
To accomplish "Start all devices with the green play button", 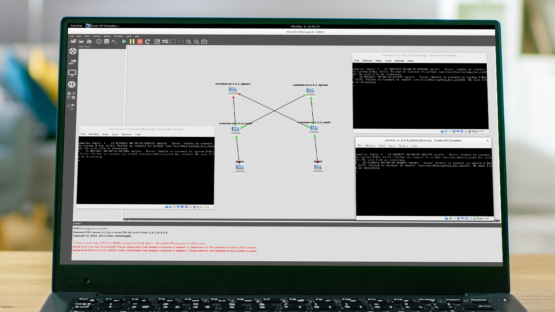I will [125, 41].
